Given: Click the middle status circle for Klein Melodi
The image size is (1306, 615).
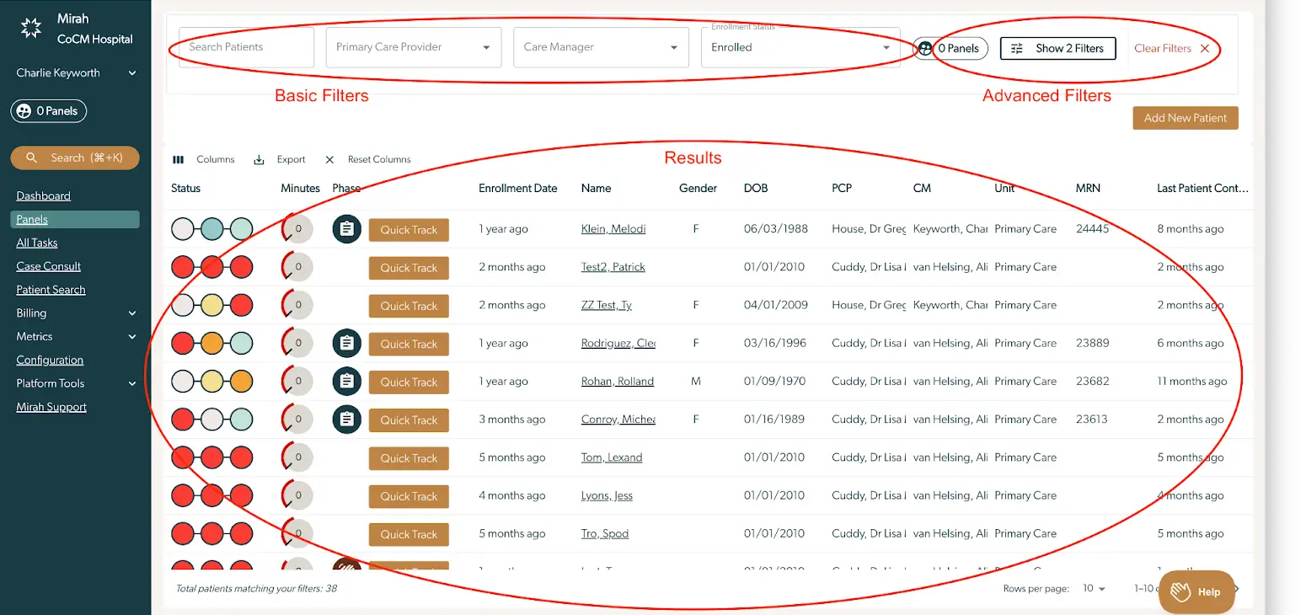Looking at the screenshot, I should (x=211, y=228).
